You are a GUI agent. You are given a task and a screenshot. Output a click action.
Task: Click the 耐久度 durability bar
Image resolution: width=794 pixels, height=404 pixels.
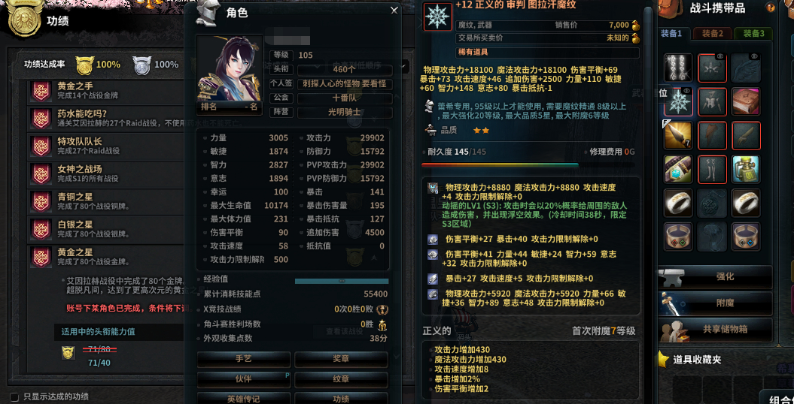tap(528, 164)
